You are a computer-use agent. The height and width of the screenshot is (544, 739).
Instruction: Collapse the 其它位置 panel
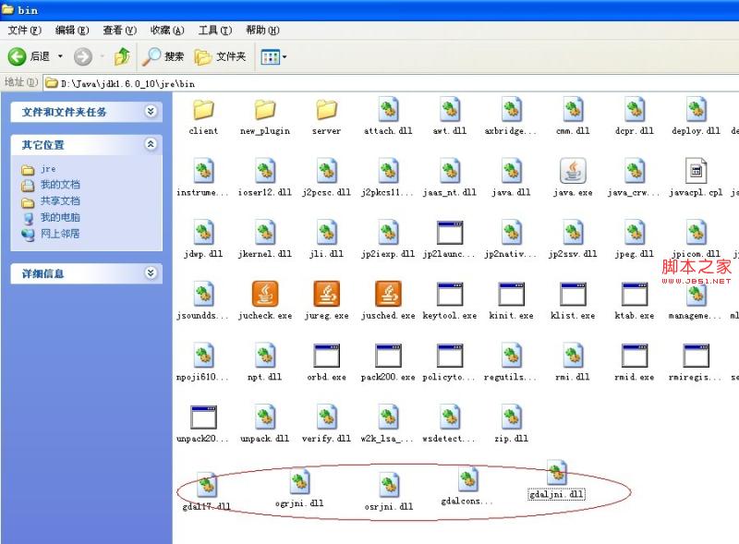[151, 144]
